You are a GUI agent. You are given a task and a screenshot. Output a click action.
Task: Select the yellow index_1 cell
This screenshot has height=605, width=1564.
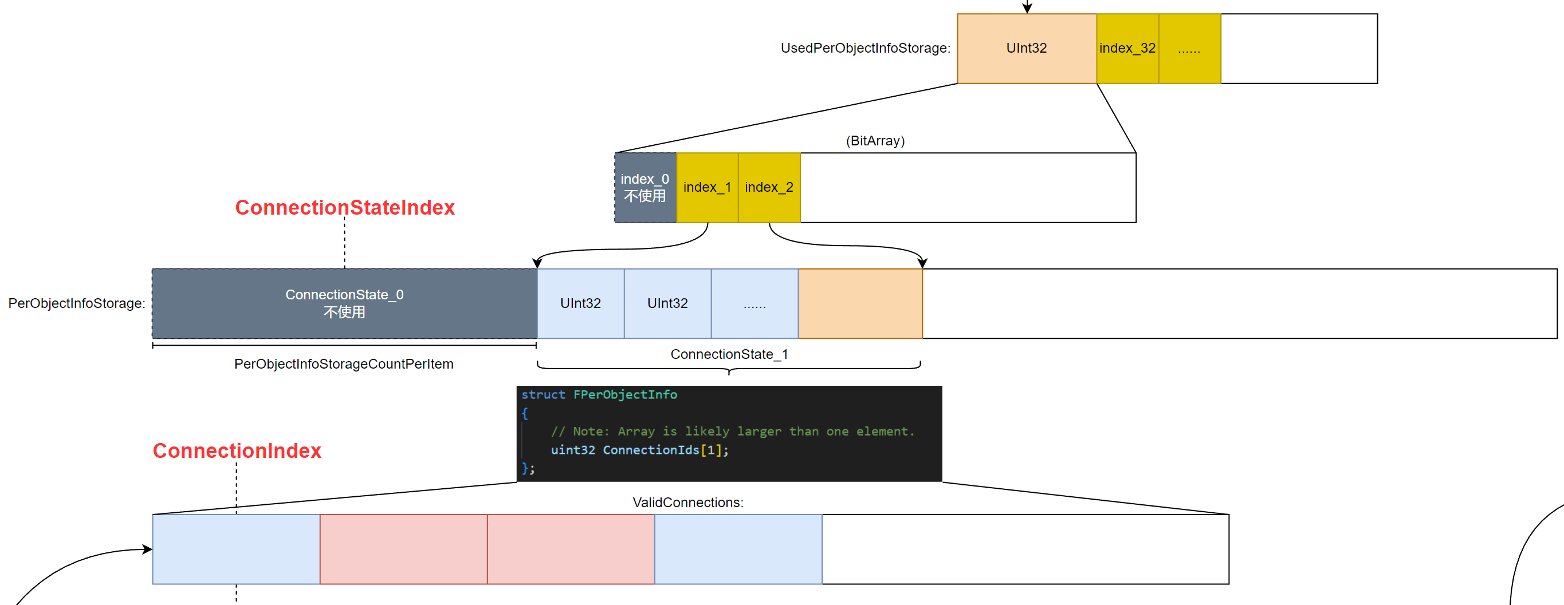click(707, 188)
